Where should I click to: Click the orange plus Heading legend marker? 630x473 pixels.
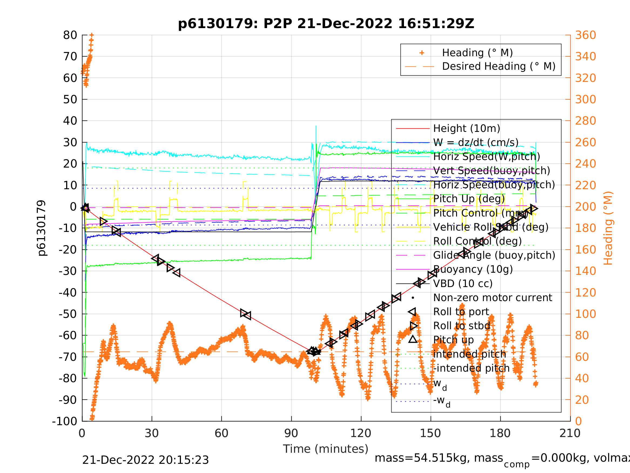click(422, 53)
